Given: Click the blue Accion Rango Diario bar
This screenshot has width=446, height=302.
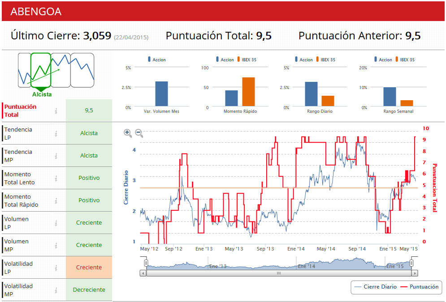Looking at the screenshot, I should [x=311, y=94].
